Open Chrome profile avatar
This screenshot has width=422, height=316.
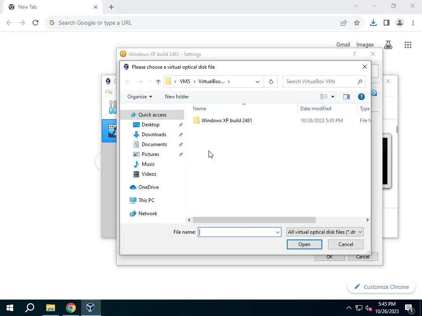pos(400,23)
